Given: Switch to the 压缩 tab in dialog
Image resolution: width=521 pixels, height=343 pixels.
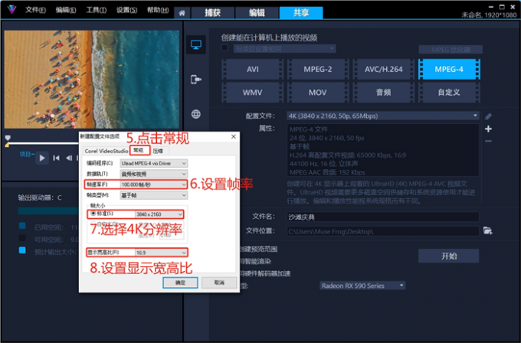Looking at the screenshot, I should [x=159, y=151].
